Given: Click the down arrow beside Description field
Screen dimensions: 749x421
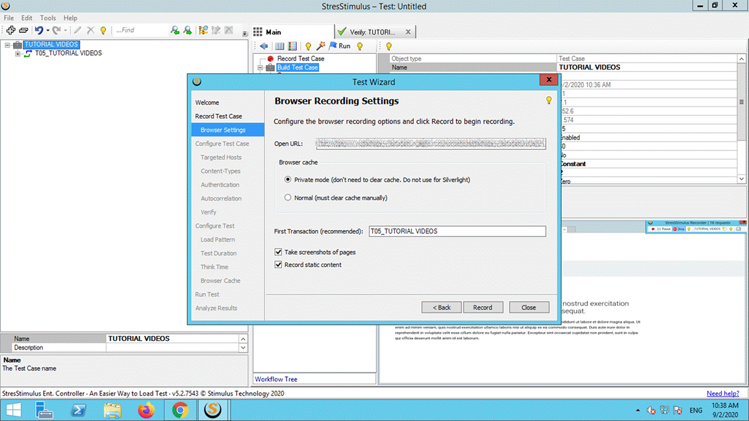Looking at the screenshot, I should coord(243,348).
